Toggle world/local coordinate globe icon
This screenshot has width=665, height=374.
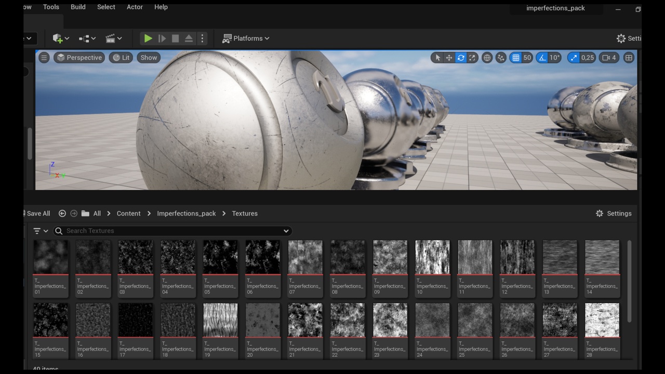(487, 58)
